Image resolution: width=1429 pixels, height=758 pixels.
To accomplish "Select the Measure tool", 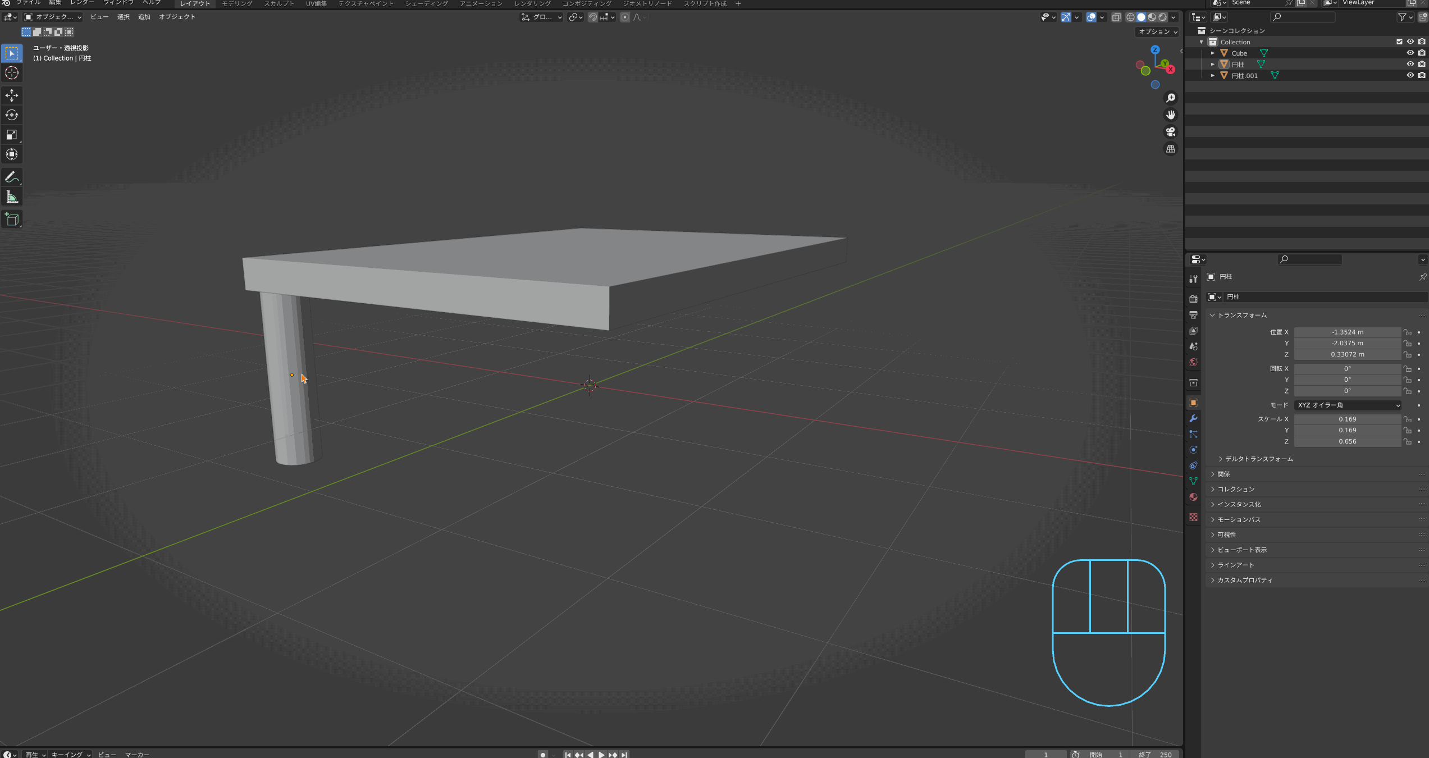I will (12, 197).
